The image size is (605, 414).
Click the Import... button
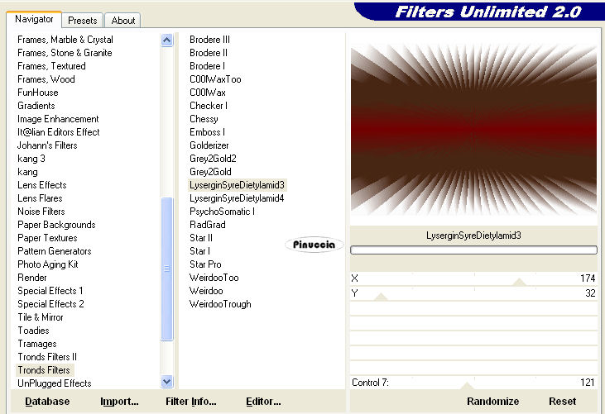[x=119, y=402]
